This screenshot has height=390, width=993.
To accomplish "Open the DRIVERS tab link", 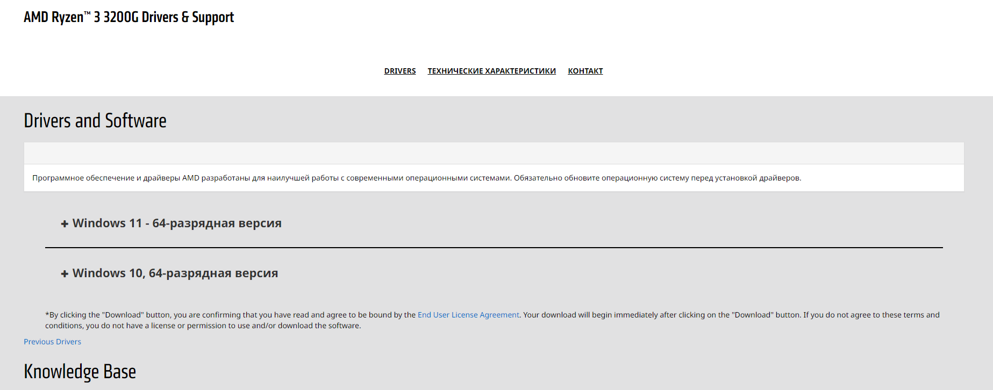I will (x=400, y=71).
